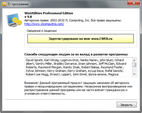Click the scroll down arrow in contributors list

tap(134, 74)
